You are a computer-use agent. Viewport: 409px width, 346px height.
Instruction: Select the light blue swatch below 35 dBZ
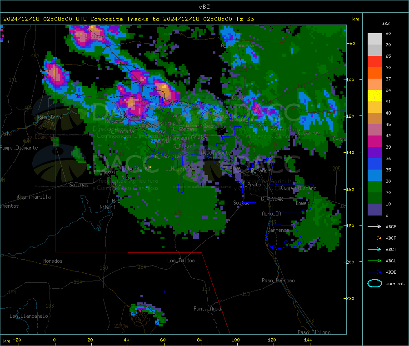click(x=374, y=176)
